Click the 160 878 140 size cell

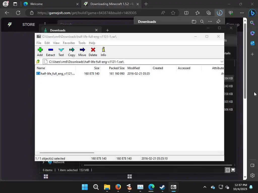coord(92,74)
